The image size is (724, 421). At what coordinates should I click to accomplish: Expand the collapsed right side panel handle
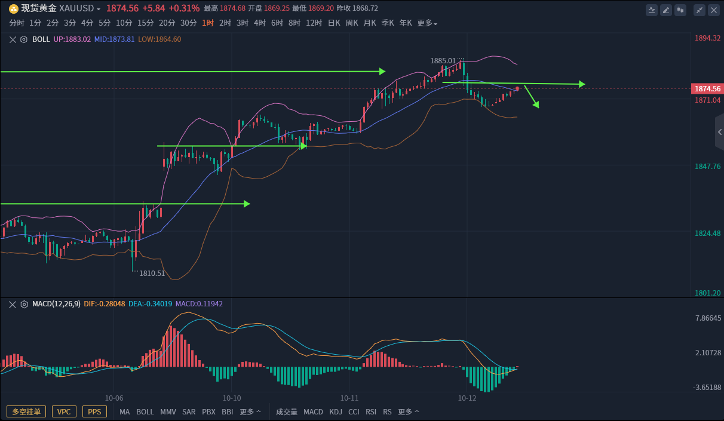click(x=719, y=131)
